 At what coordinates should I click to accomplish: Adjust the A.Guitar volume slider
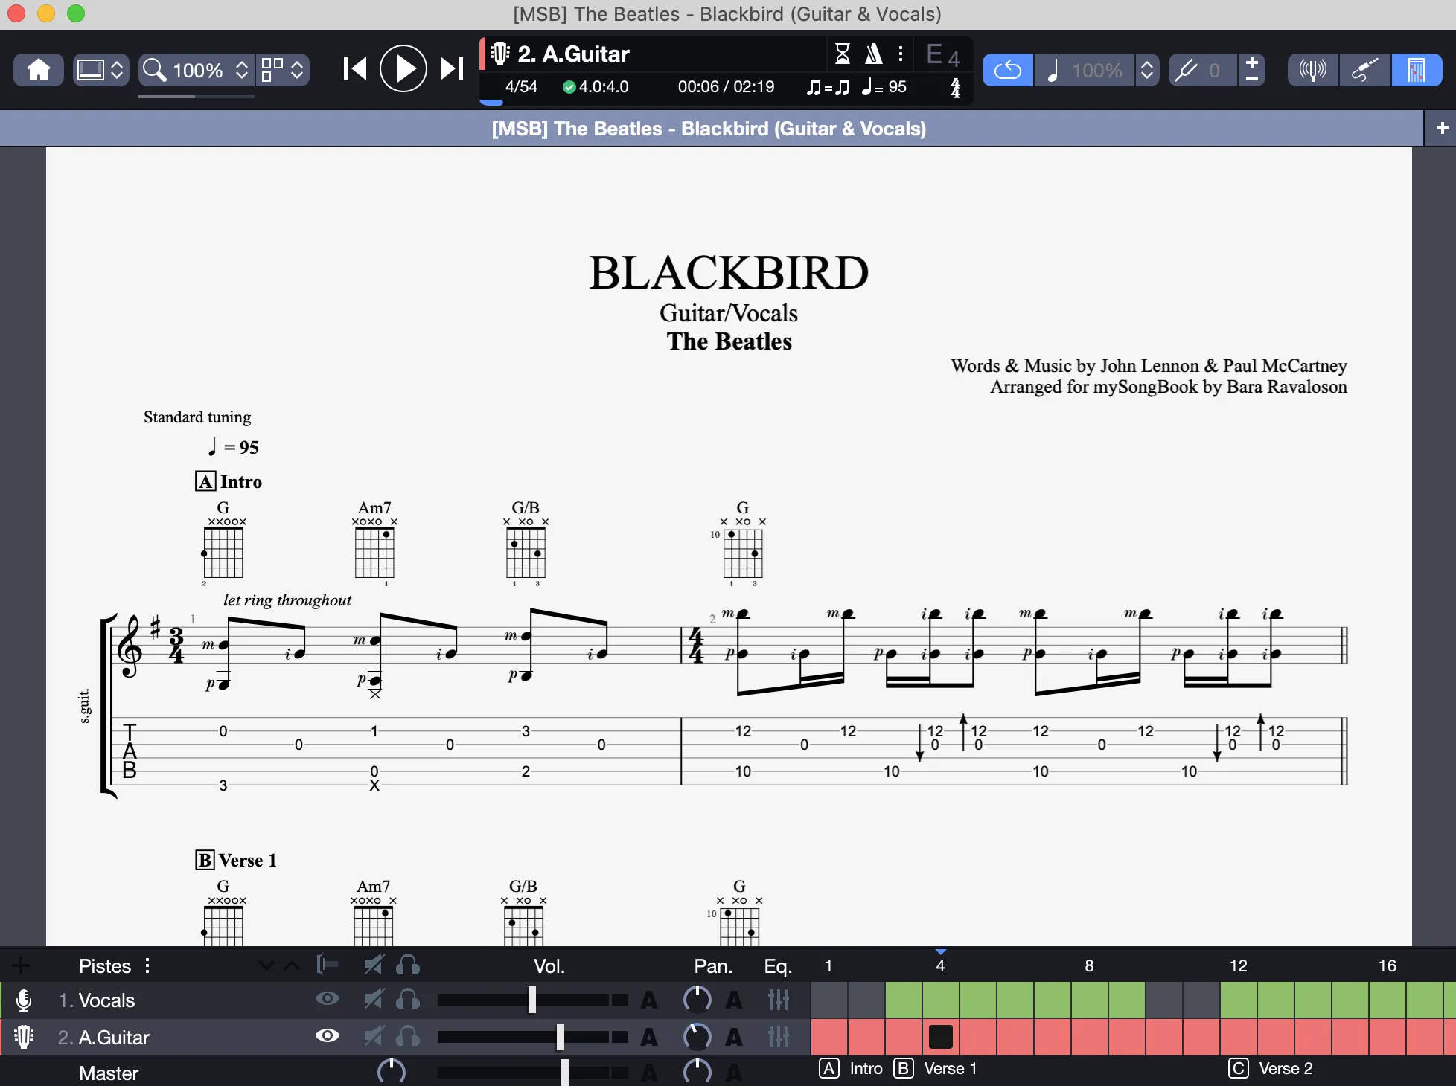pyautogui.click(x=560, y=1036)
